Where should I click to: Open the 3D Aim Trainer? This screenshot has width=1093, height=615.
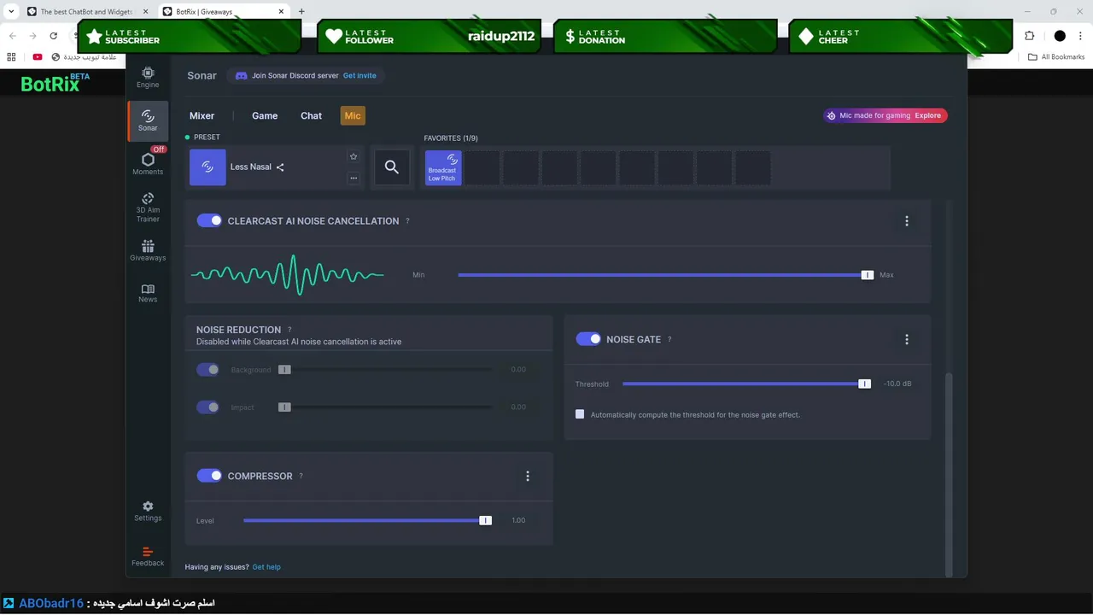click(x=148, y=208)
